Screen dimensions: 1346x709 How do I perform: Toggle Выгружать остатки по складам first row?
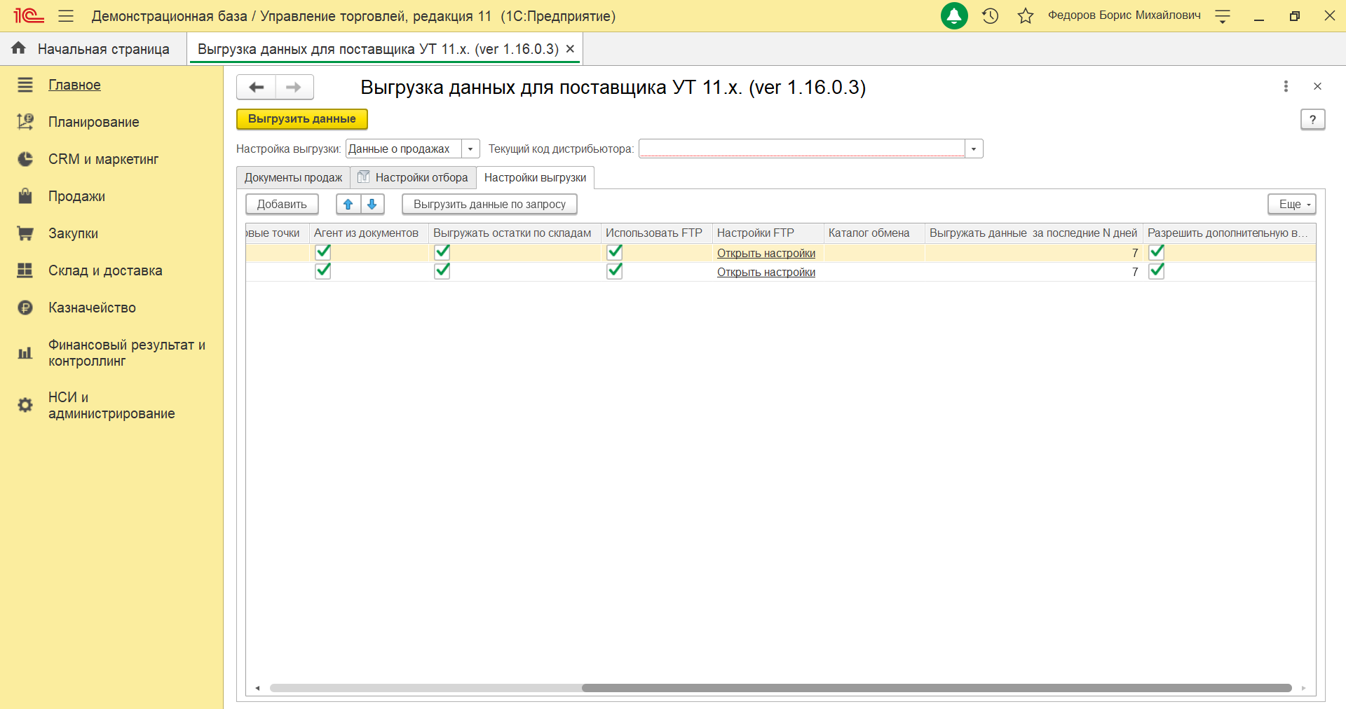442,252
